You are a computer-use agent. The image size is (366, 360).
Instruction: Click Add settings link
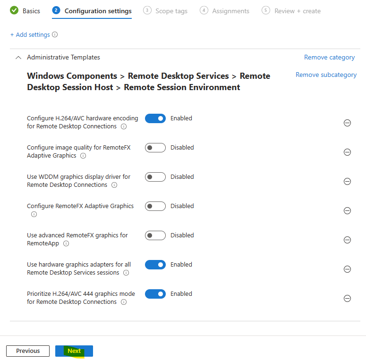tap(30, 34)
